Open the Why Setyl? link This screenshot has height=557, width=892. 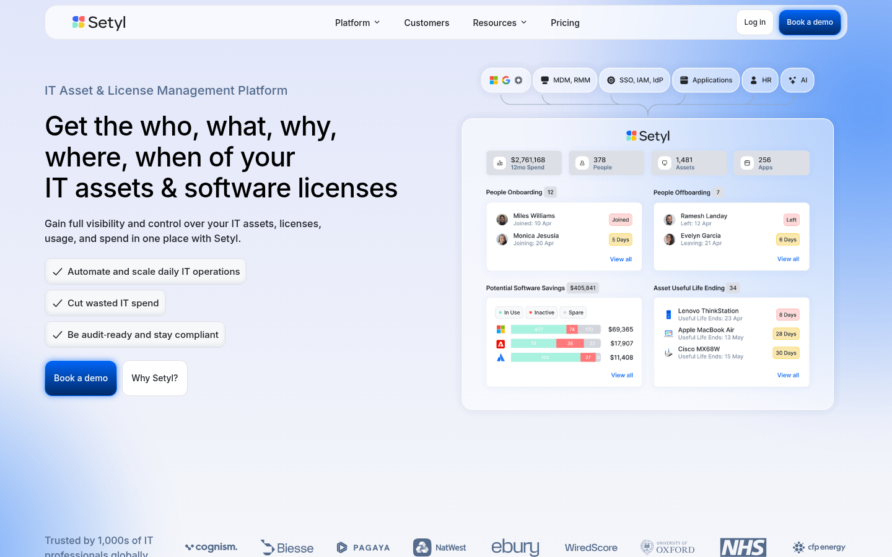coord(155,378)
